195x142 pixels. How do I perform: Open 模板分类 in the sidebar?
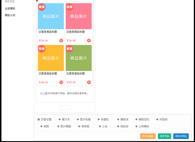10,15
